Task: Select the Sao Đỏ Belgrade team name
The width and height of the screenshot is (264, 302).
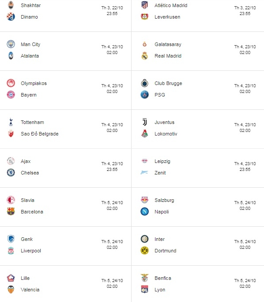Action: click(39, 134)
